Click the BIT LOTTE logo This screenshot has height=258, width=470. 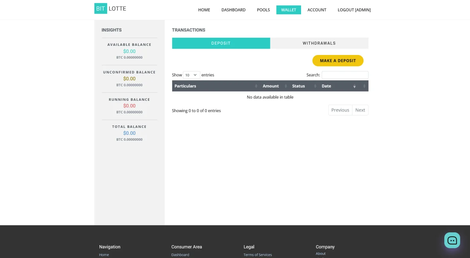(110, 8)
